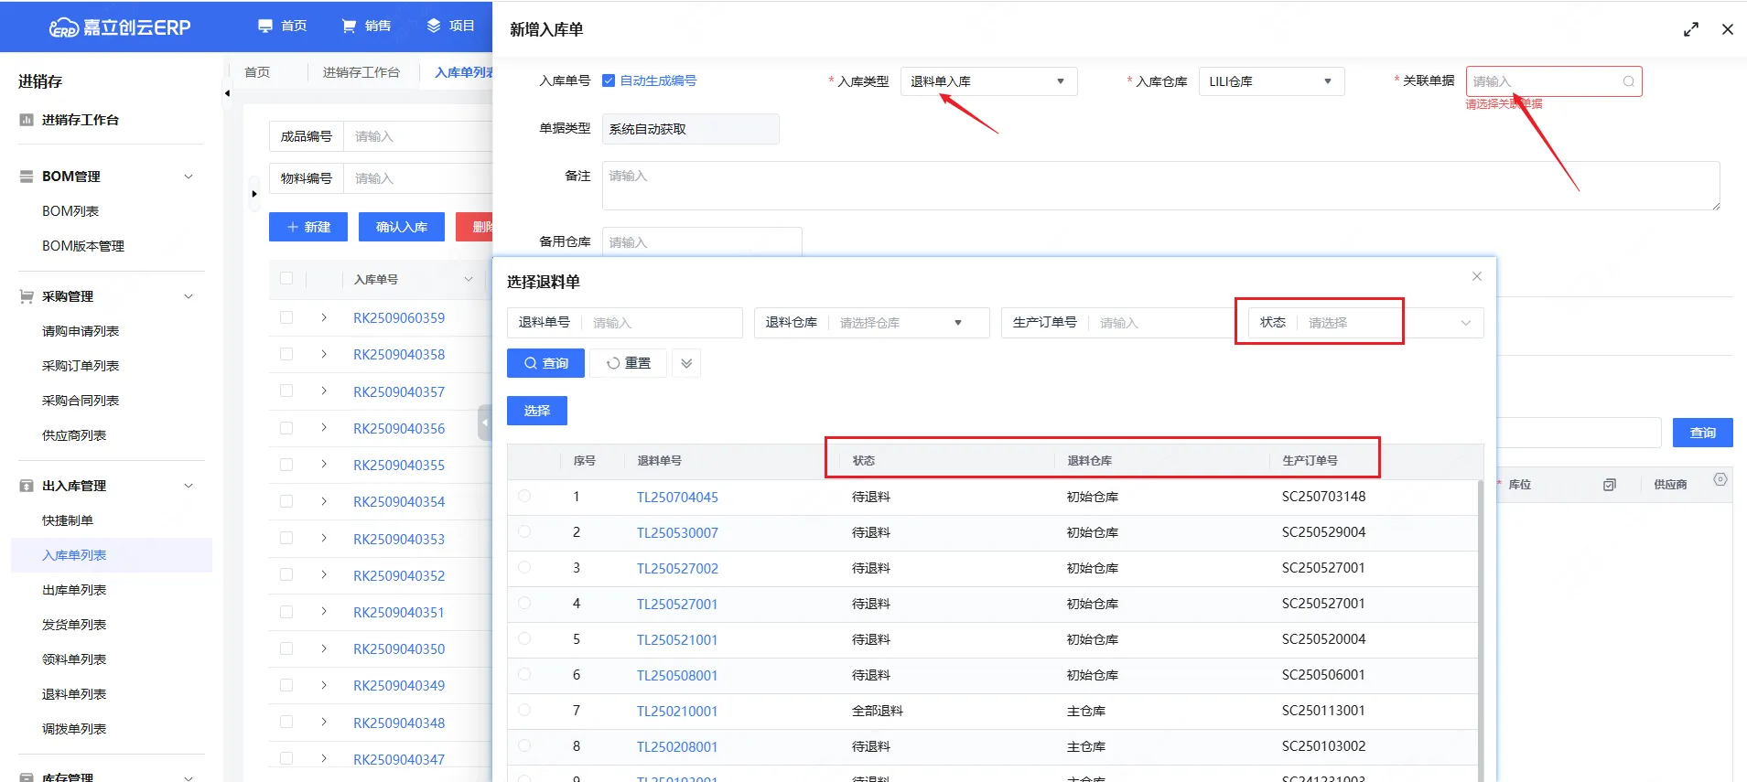Image resolution: width=1747 pixels, height=782 pixels.
Task: Collapse the left sidebar arrow
Action: click(x=227, y=93)
